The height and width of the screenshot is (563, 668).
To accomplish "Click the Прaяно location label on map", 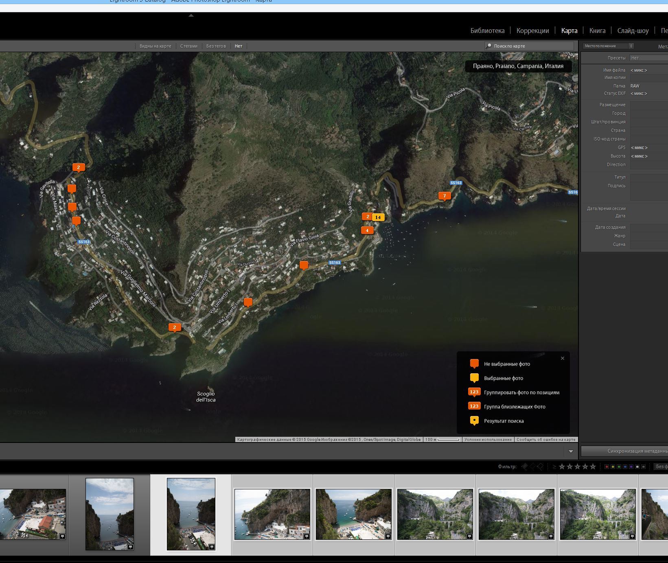I will (x=518, y=66).
